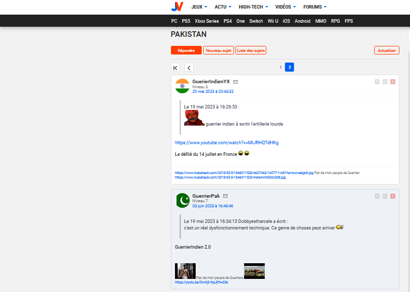Go to page 1
This screenshot has width=410, height=292.
280,67
